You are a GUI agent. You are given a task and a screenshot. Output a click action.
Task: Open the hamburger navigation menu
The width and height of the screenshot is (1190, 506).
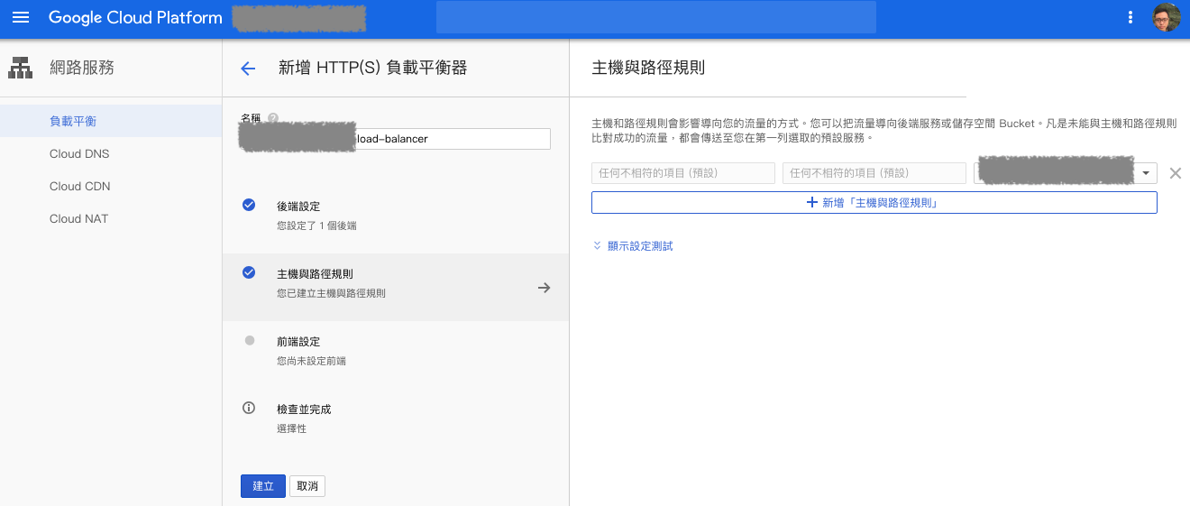pos(21,18)
